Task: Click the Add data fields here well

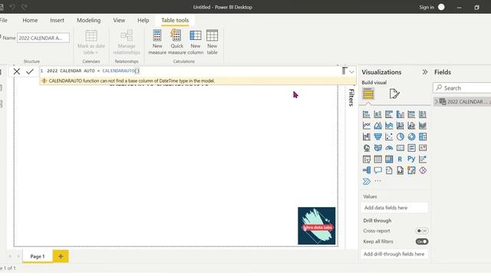Action: [x=394, y=208]
